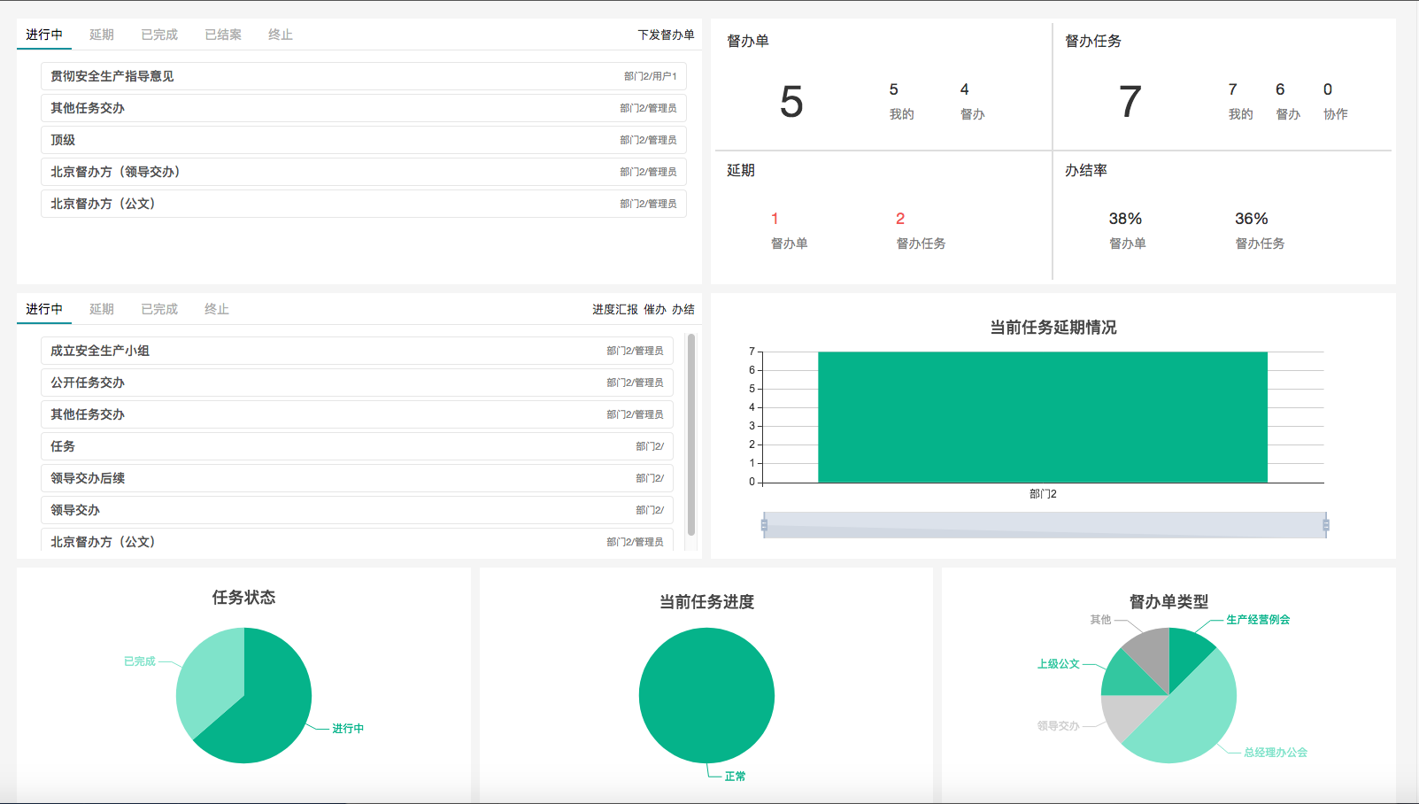Select 终止 tab in lower task panel
The height and width of the screenshot is (804, 1419).
click(217, 309)
